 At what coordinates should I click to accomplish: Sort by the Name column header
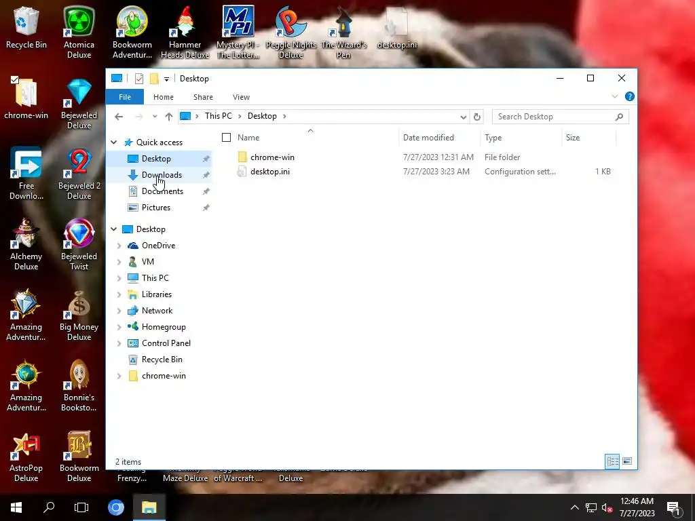pyautogui.click(x=248, y=137)
